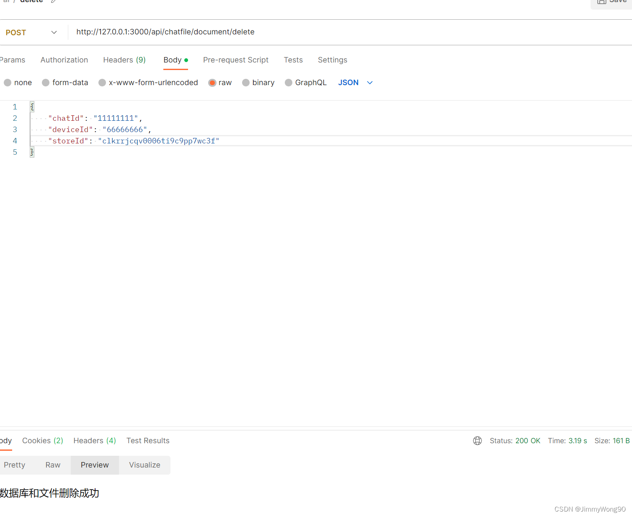The height and width of the screenshot is (517, 632).
Task: Select the raw body radio button
Action: coord(212,83)
